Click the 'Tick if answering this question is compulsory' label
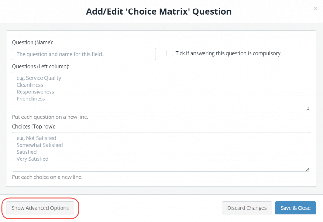The height and width of the screenshot is (222, 323). pyautogui.click(x=228, y=53)
